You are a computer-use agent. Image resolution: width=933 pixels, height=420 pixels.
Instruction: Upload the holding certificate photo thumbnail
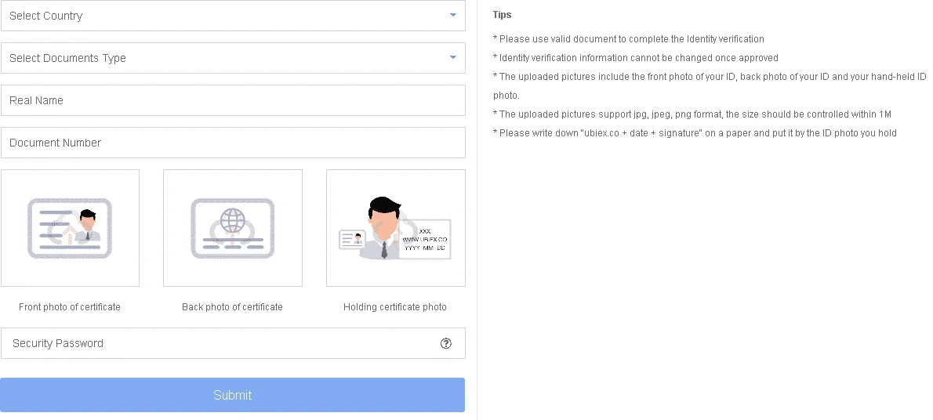click(396, 228)
